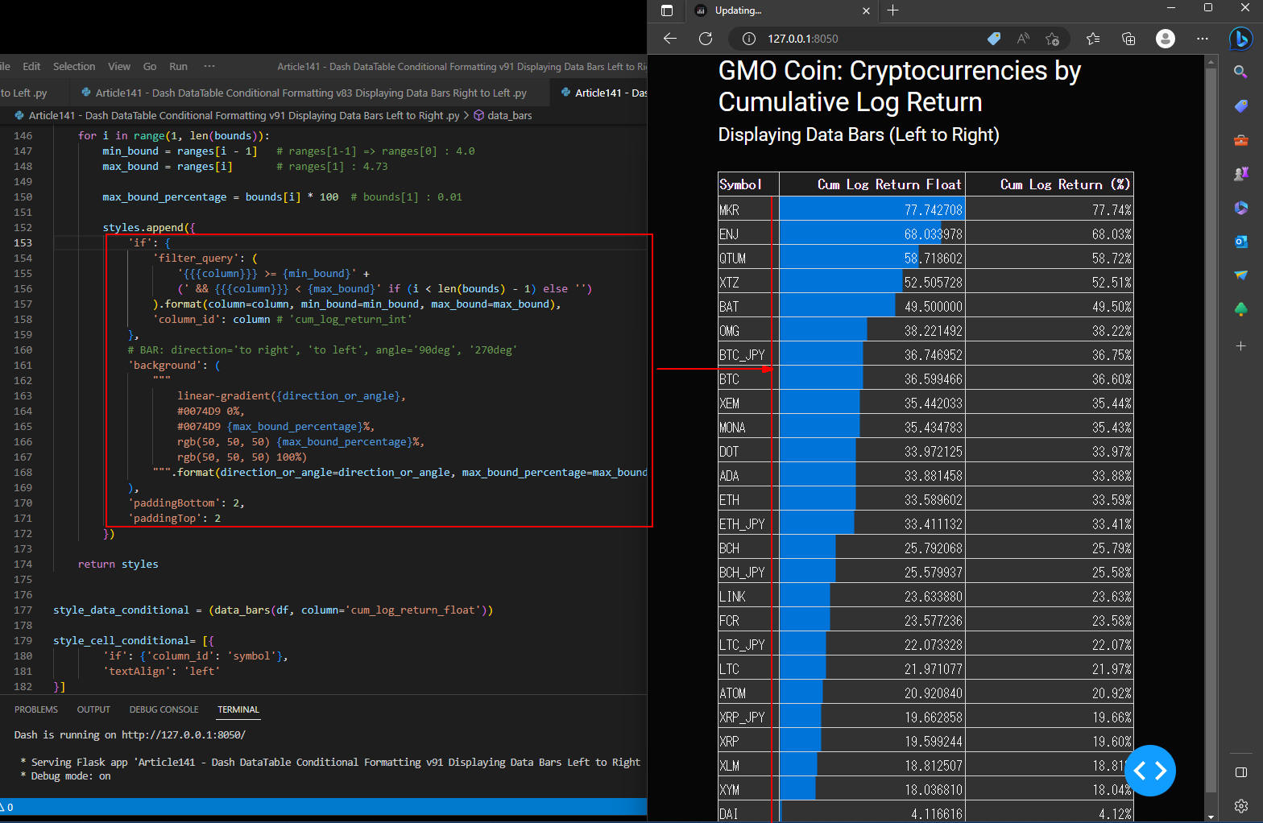
Task: Click the browser address bar URL
Action: (x=803, y=39)
